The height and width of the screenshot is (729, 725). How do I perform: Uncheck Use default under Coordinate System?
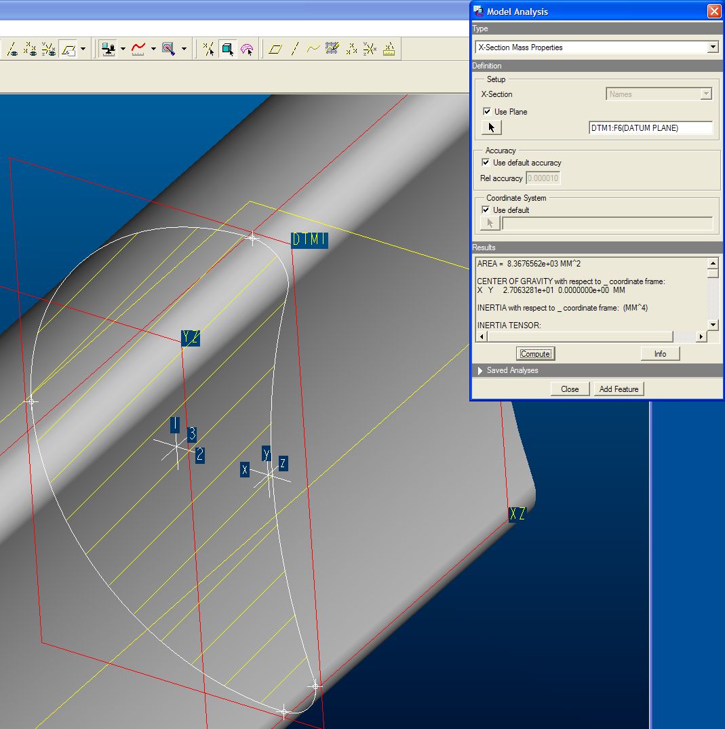click(x=486, y=210)
